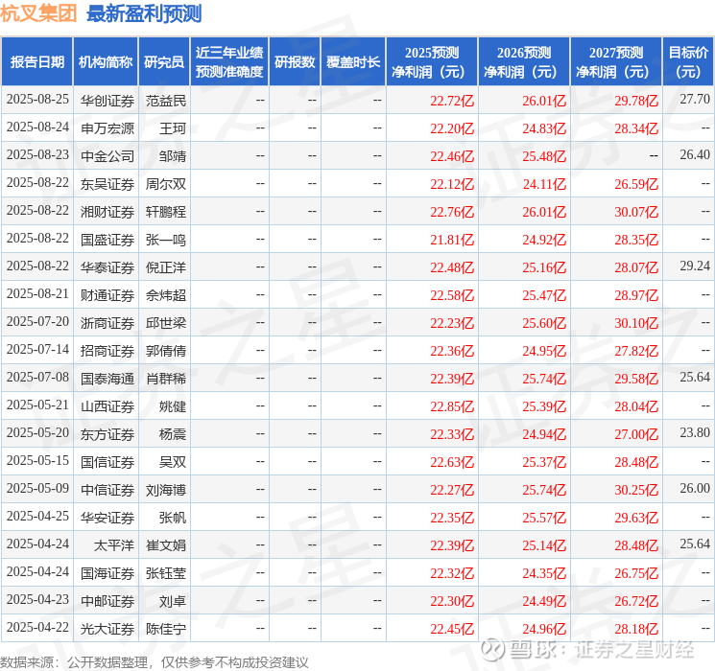Click 招商证券 institution cell

click(x=107, y=351)
